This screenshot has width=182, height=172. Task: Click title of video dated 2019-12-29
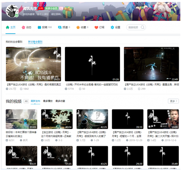coord(127,134)
